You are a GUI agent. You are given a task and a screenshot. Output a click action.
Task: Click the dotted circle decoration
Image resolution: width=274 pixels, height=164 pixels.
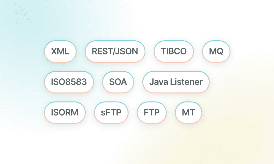pyautogui.click(x=23, y=14)
